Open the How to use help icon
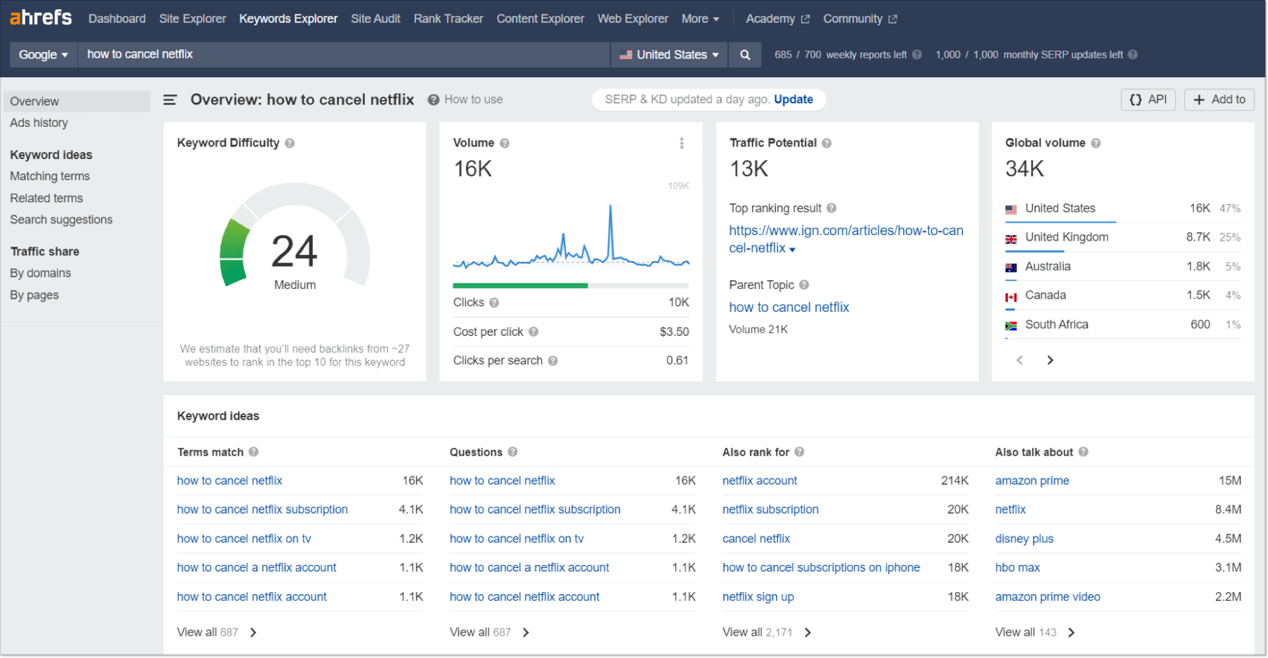1268x658 pixels. click(433, 100)
